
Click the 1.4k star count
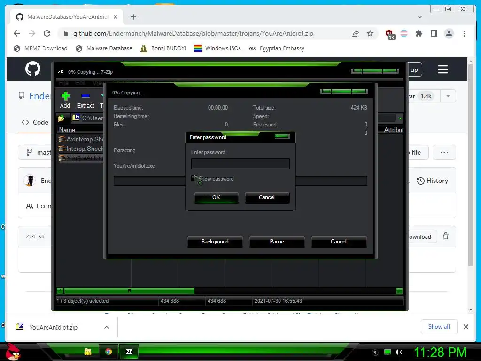pos(426,96)
